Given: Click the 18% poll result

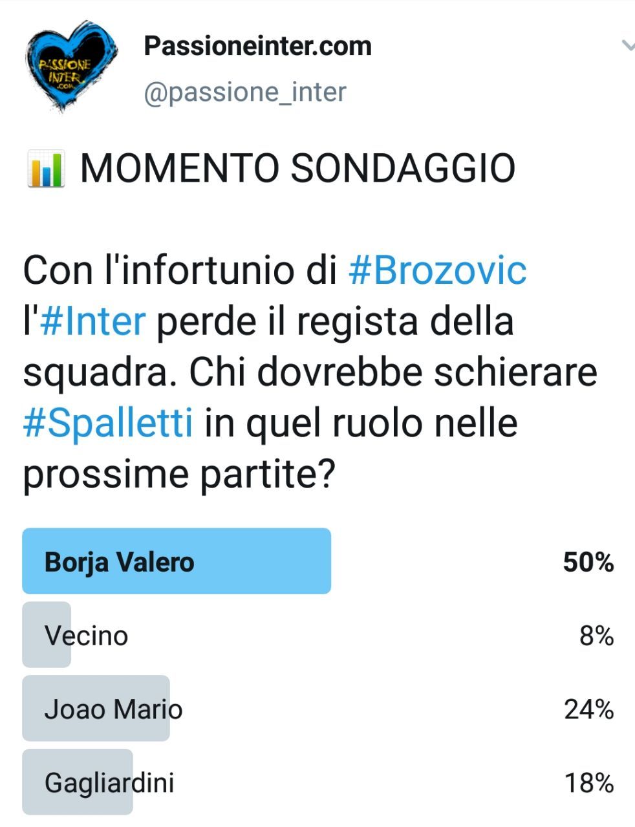Looking at the screenshot, I should pyautogui.click(x=588, y=783).
